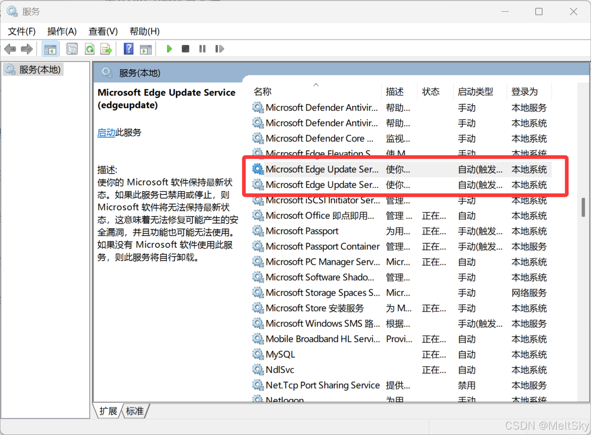Click the Refresh toolbar icon
This screenshot has height=435, width=591.
90,49
